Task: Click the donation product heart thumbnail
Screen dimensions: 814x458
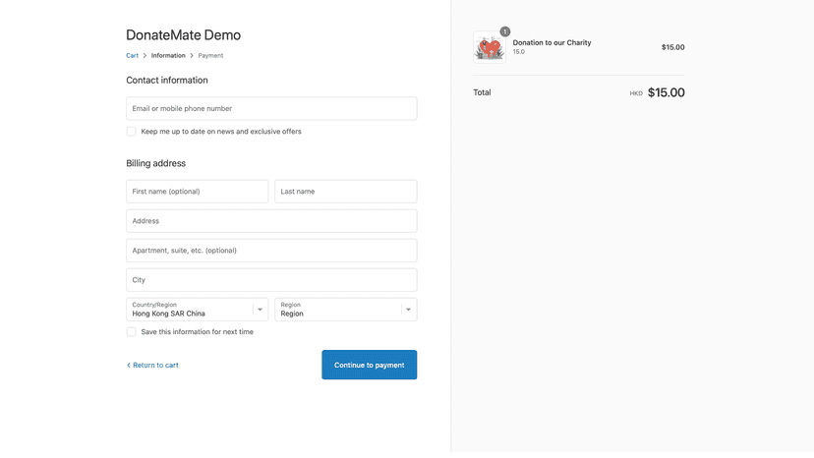Action: pos(489,47)
